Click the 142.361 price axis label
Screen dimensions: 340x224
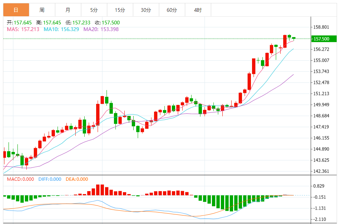[321, 171]
